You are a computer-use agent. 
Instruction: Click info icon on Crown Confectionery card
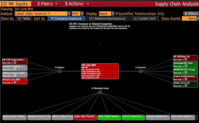coord(186,79)
